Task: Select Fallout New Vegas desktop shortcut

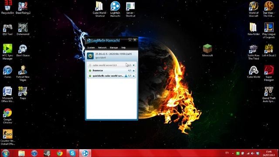Action: pyautogui.click(x=23, y=73)
